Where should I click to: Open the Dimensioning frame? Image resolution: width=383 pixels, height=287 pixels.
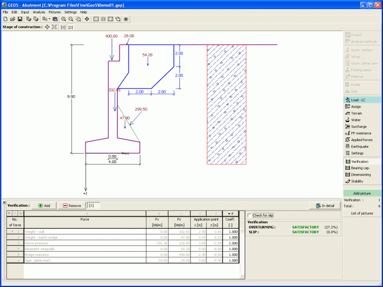pos(360,175)
